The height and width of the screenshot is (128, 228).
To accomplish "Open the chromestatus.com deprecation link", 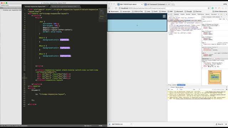I will (x=193, y=99).
